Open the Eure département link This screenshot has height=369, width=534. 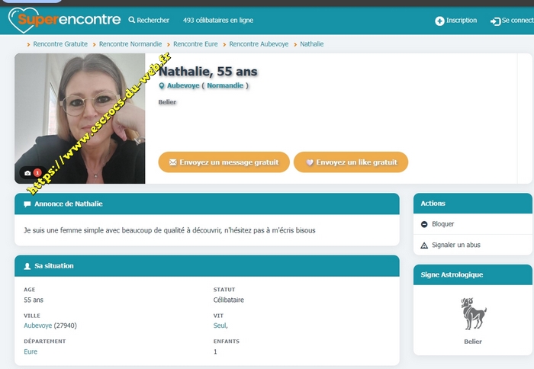coord(31,351)
